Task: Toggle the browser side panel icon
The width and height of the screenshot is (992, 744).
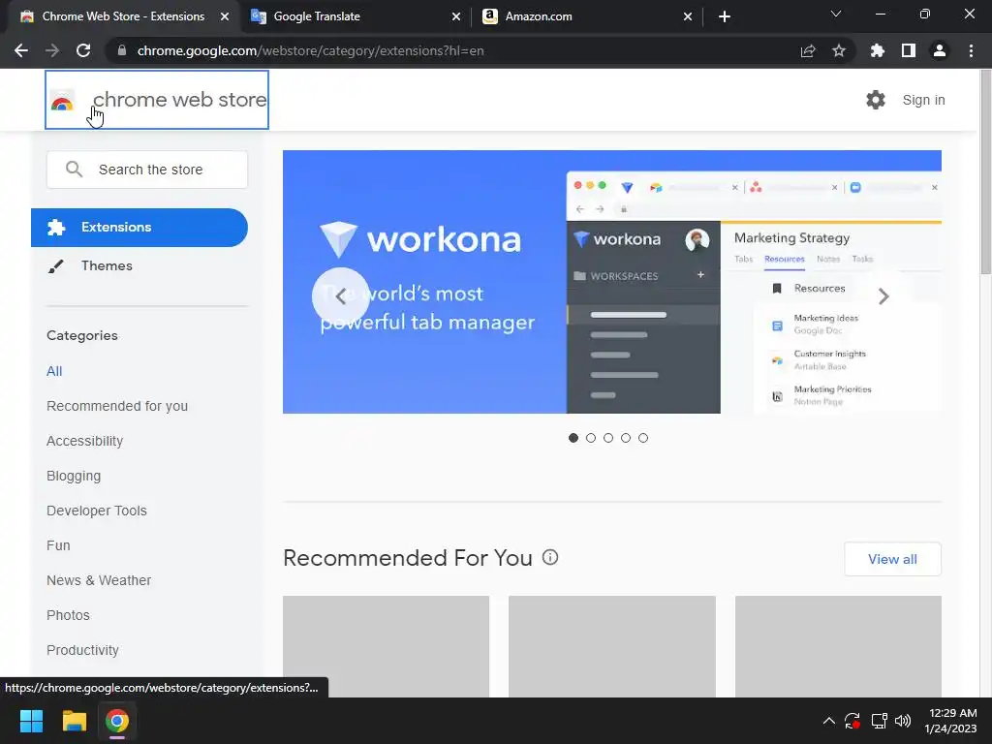Action: click(x=909, y=50)
